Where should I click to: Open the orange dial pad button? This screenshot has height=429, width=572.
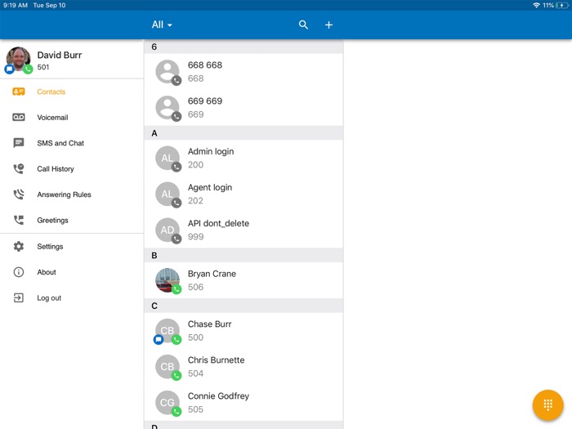(547, 404)
